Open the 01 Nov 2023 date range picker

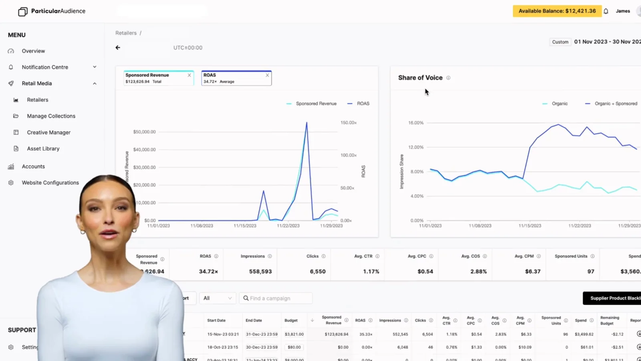tap(607, 42)
